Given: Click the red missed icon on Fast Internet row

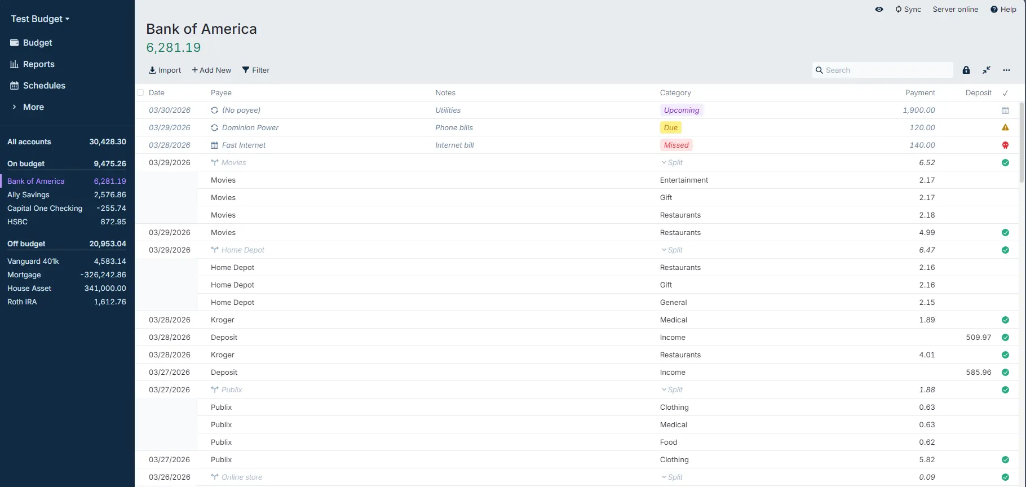Looking at the screenshot, I should [x=1005, y=145].
